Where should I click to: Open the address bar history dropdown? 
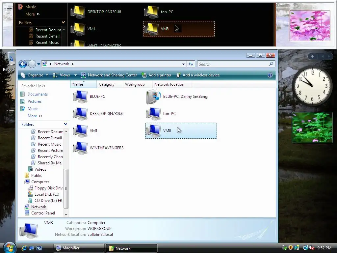(183, 64)
